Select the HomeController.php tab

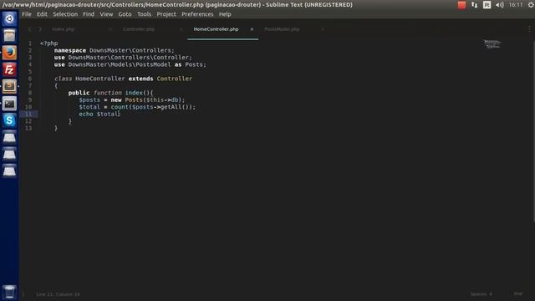tap(216, 29)
